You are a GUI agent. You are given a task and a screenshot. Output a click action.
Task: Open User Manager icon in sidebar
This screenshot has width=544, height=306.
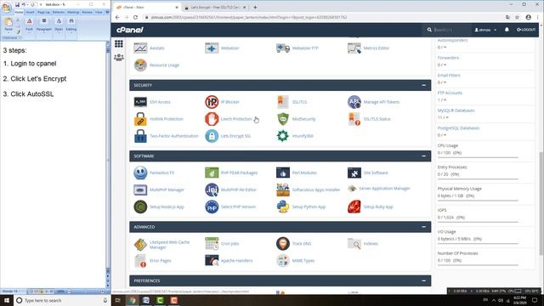coord(119,57)
